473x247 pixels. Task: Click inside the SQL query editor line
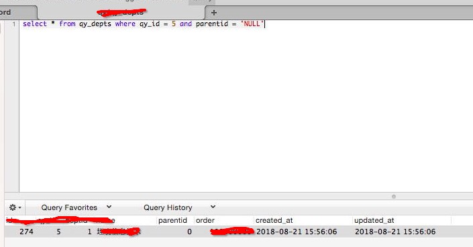(144, 24)
